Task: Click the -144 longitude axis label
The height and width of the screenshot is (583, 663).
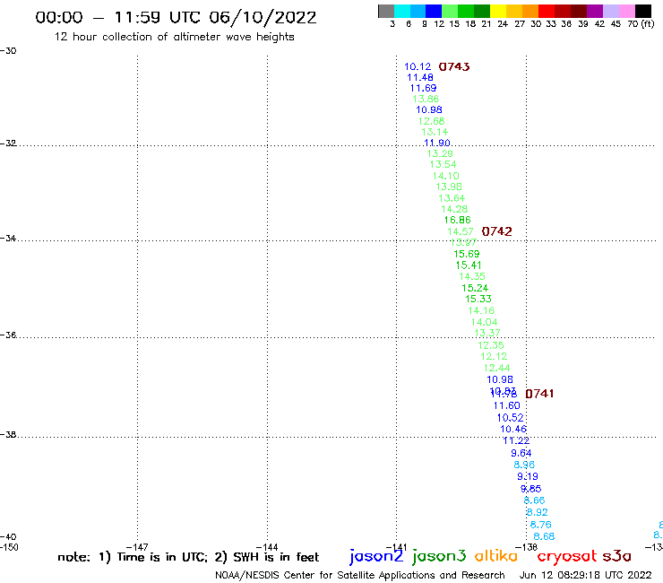Action: coord(267,547)
